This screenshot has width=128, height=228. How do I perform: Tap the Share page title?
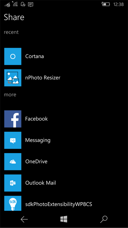click(x=14, y=17)
